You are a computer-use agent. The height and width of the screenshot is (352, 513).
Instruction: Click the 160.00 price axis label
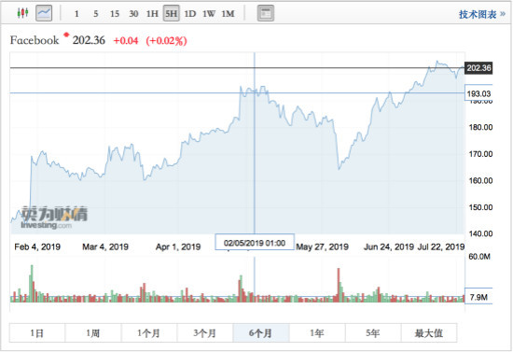pyautogui.click(x=480, y=181)
